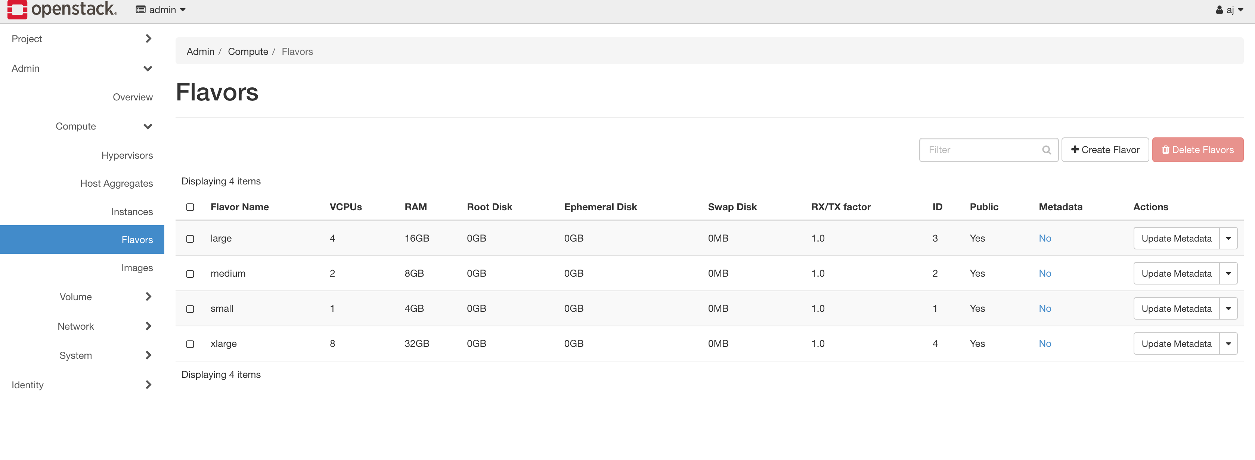Click Create Flavor button
Screen dimensions: 1255x460
click(1105, 150)
